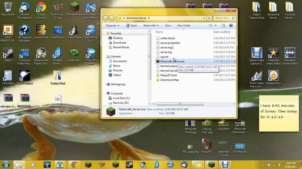The height and width of the screenshot is (169, 302).
Task: Click the refresh button beside the address bar
Action: click(209, 18)
